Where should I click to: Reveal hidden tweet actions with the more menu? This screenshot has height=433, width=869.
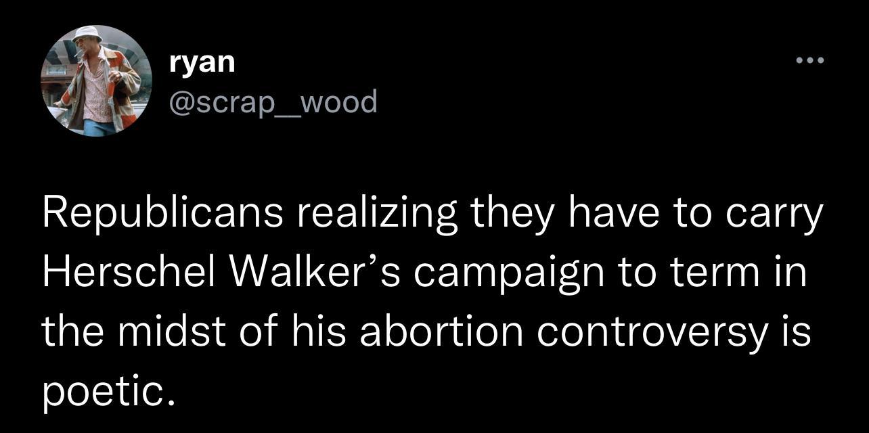click(x=811, y=60)
